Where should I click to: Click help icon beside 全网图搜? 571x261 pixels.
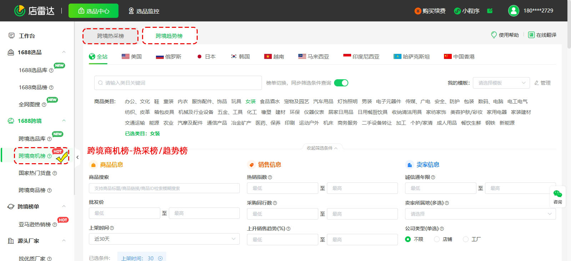44,105
